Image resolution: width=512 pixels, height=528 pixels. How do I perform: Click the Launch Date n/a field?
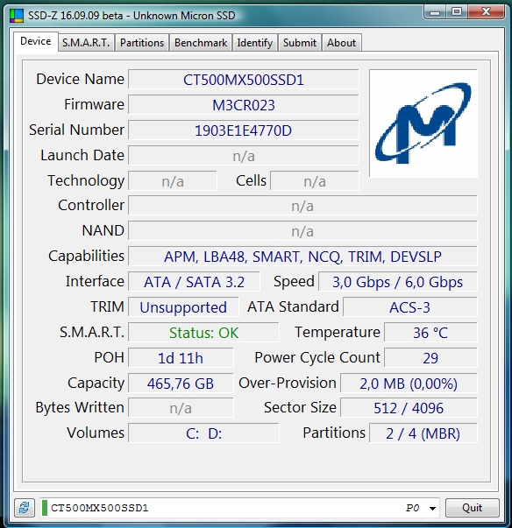point(244,156)
